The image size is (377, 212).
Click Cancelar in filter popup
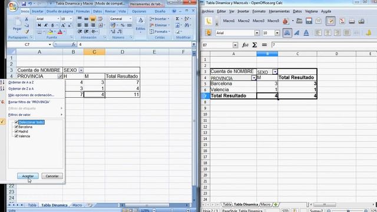click(52, 176)
